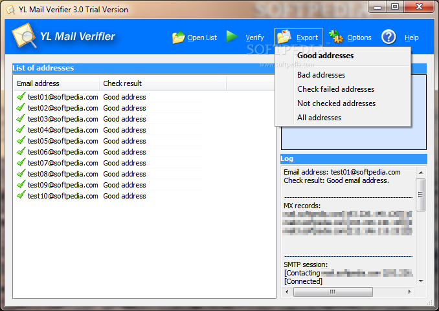
Task: Select the test01@softpedia.com address
Action: [63, 97]
